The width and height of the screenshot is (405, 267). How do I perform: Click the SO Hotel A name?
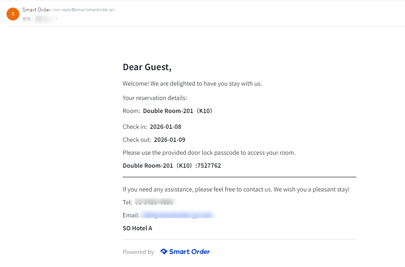[x=137, y=228]
